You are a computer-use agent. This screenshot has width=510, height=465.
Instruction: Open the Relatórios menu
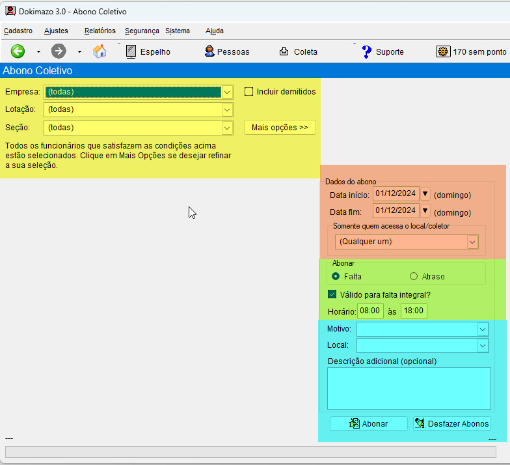click(x=100, y=31)
